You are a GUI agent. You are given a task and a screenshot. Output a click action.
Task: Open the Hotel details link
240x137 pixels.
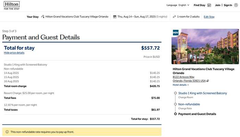(x=181, y=85)
